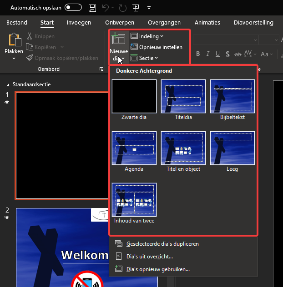283x287 pixels.
Task: Switch to the Overgangen tab
Action: (x=164, y=23)
